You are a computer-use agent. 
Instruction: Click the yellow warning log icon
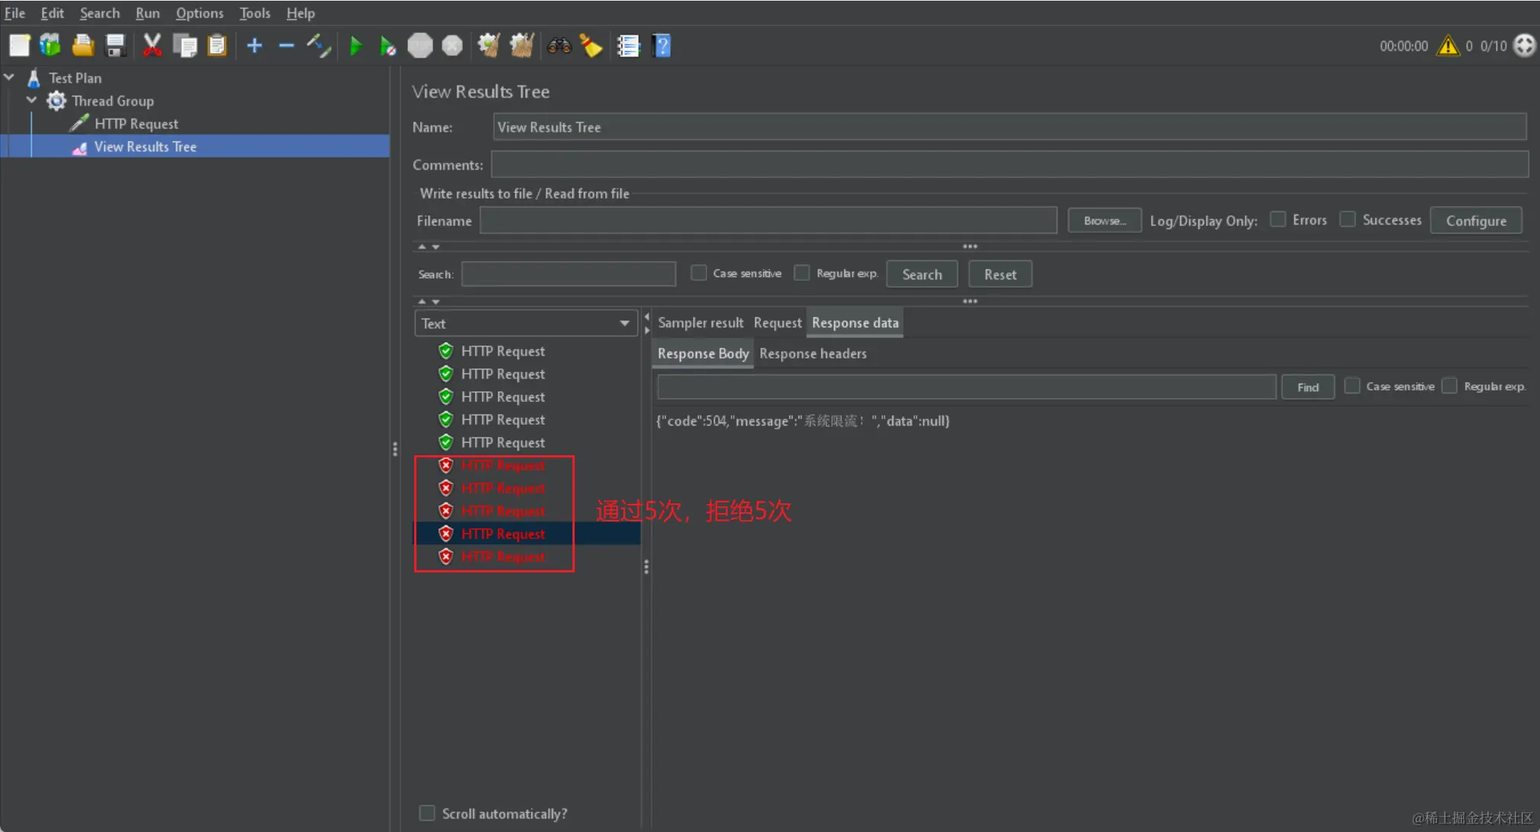pos(1447,46)
